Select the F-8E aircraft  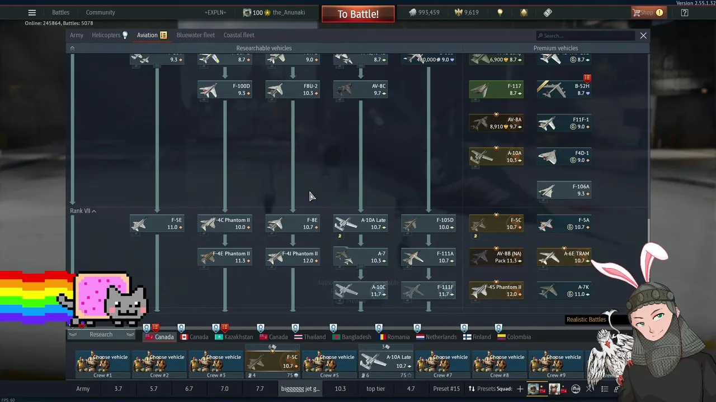tap(293, 223)
